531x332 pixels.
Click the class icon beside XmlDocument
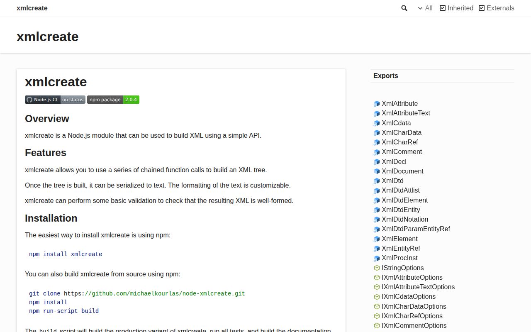click(377, 171)
